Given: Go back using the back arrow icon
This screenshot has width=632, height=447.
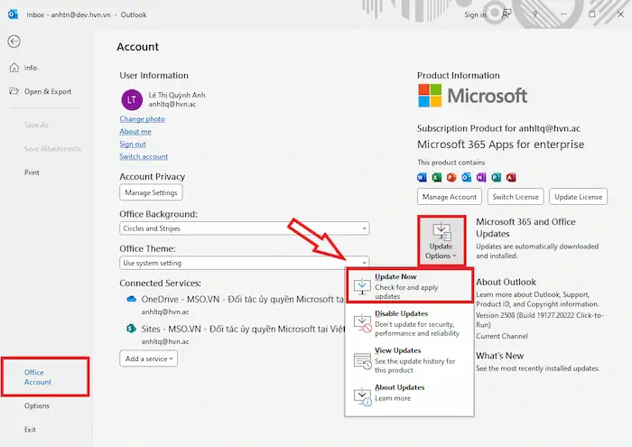Looking at the screenshot, I should click(14, 42).
